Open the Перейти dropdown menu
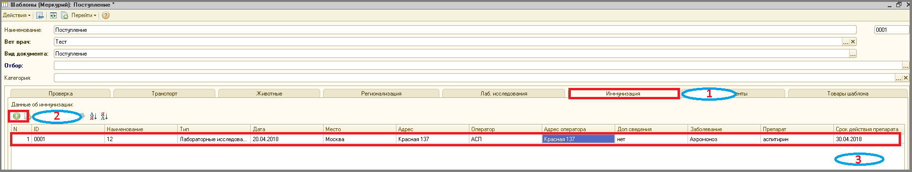The height and width of the screenshot is (172, 912). (84, 15)
